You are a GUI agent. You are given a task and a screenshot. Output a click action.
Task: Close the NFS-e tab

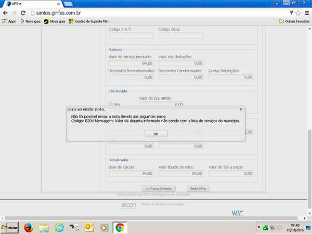tap(58, 4)
